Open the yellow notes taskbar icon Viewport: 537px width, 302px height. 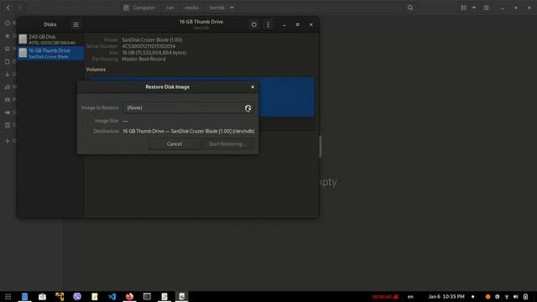tap(95, 296)
